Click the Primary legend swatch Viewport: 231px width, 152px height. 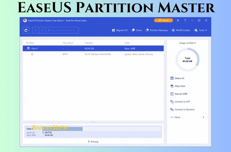pos(89,142)
